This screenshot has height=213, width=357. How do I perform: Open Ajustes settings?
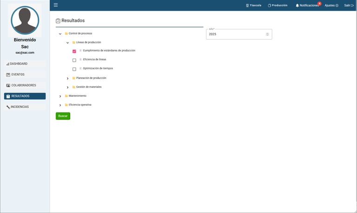[331, 5]
